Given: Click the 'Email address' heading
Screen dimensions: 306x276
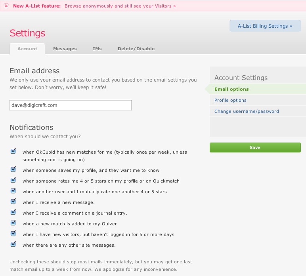Looking at the screenshot, I should coord(34,71).
